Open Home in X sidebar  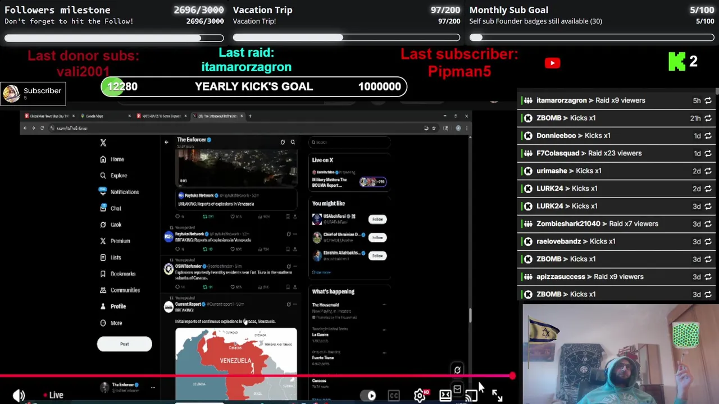click(x=112, y=159)
